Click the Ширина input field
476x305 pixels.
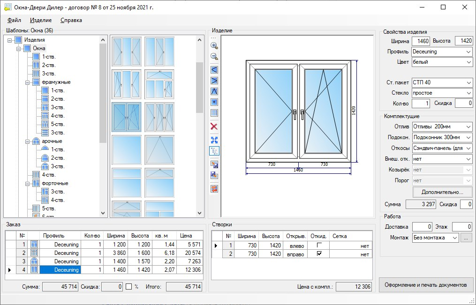point(421,41)
